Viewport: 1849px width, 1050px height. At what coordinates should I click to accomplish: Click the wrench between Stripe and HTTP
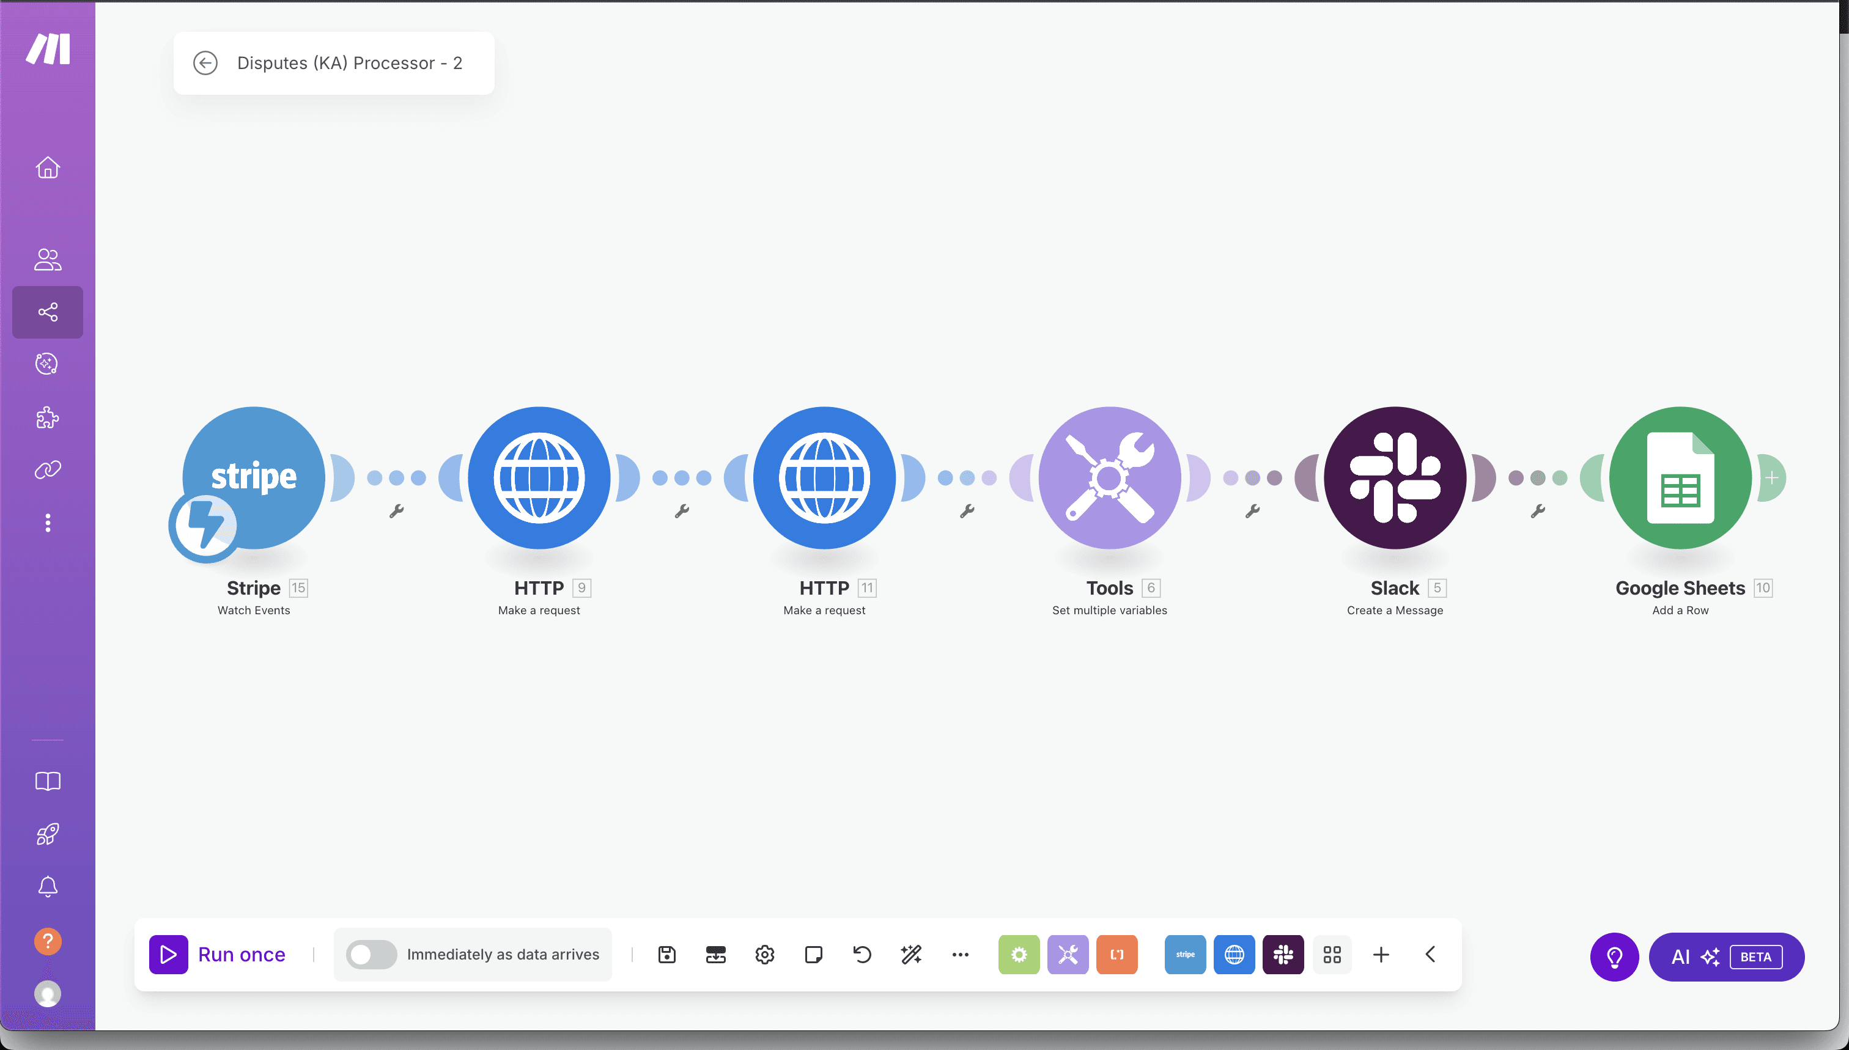point(396,512)
